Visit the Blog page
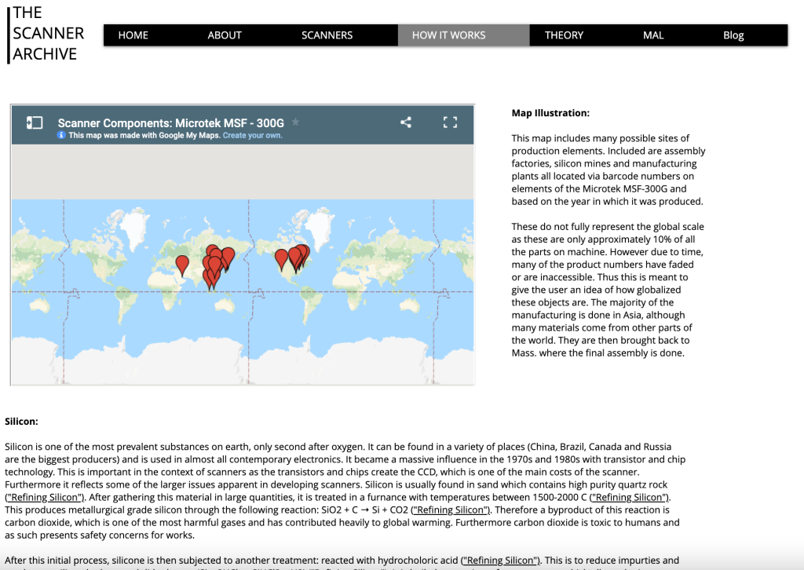The height and width of the screenshot is (570, 804). pos(733,35)
